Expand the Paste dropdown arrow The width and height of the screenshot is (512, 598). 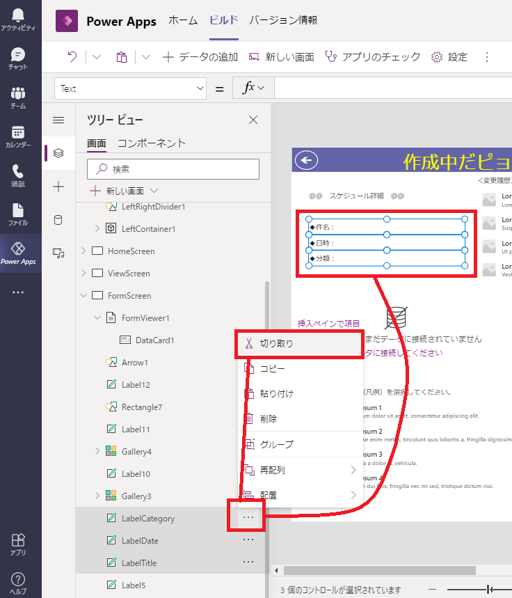click(146, 57)
